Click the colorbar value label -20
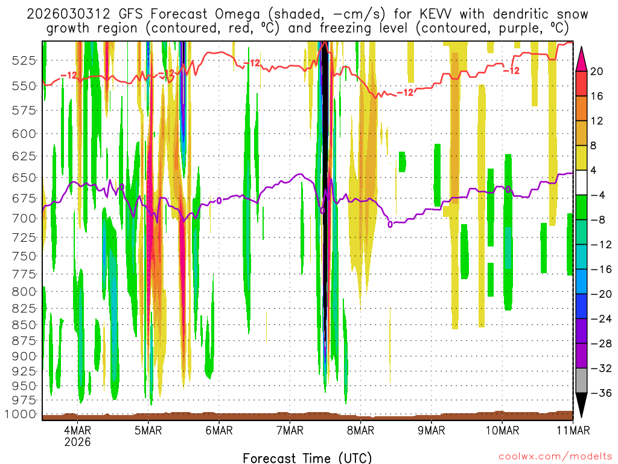This screenshot has height=464, width=618. (602, 294)
